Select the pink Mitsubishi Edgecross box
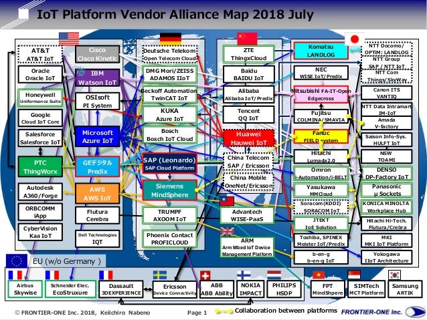The height and width of the screenshot is (320, 427). pos(321,94)
